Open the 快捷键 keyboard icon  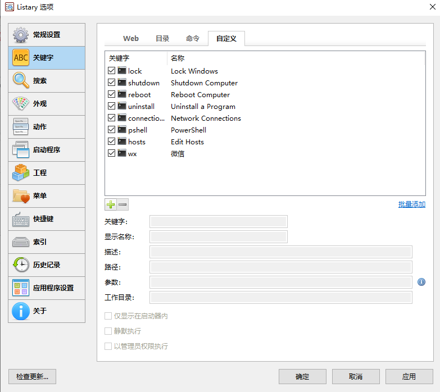coord(21,219)
